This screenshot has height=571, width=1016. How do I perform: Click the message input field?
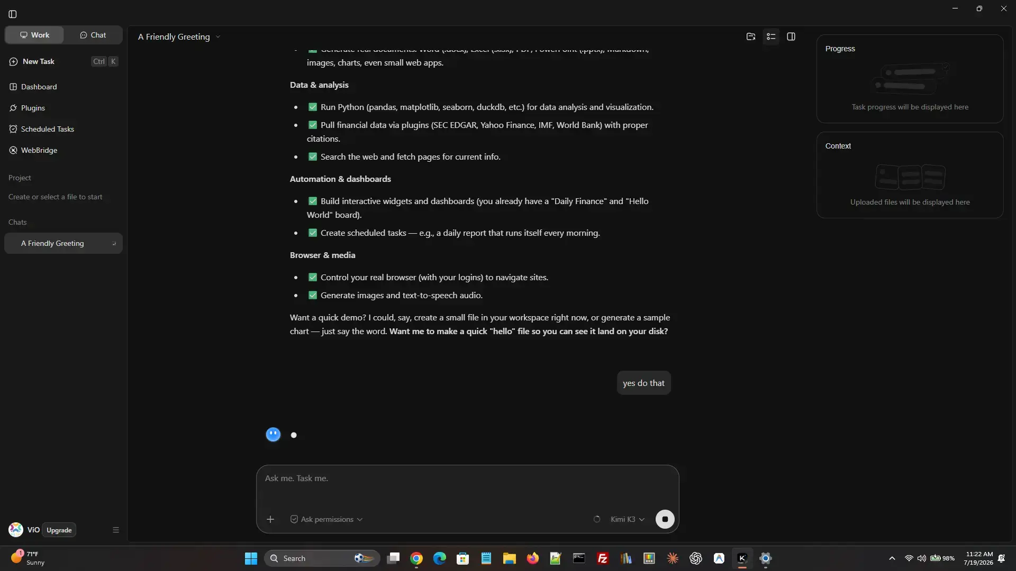[467, 478]
